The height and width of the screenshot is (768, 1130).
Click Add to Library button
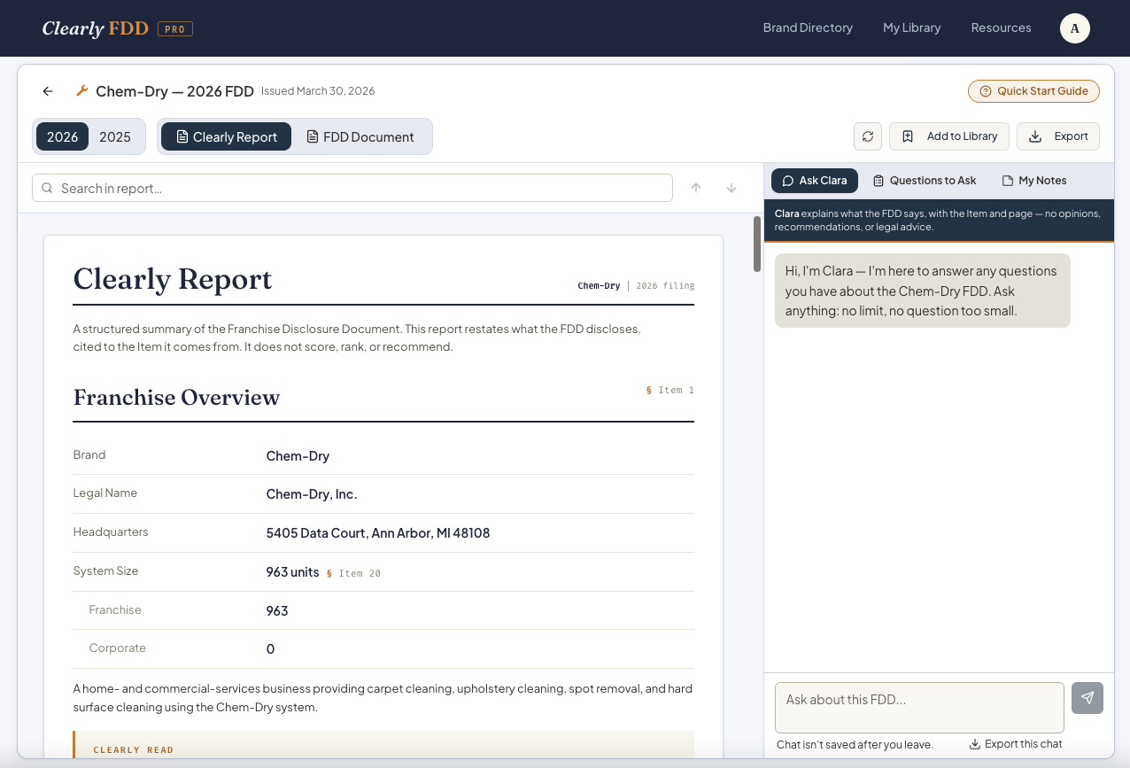point(949,136)
